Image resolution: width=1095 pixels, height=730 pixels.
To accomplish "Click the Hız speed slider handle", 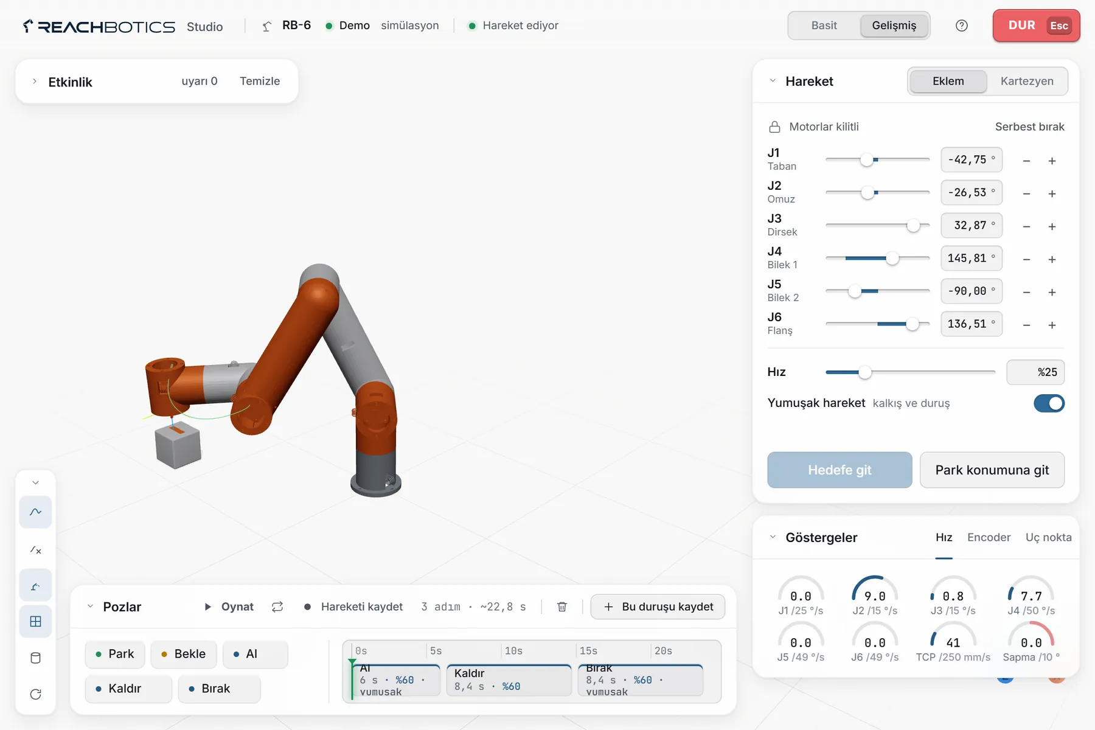I will (x=864, y=372).
